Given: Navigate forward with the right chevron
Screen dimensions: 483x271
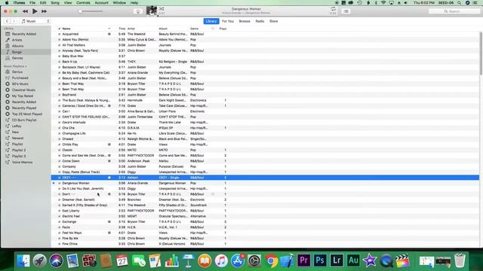Looking at the screenshot, I should click(x=14, y=21).
